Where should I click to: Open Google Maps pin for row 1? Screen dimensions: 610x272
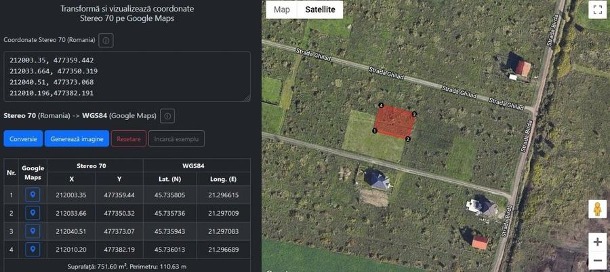[x=33, y=195]
